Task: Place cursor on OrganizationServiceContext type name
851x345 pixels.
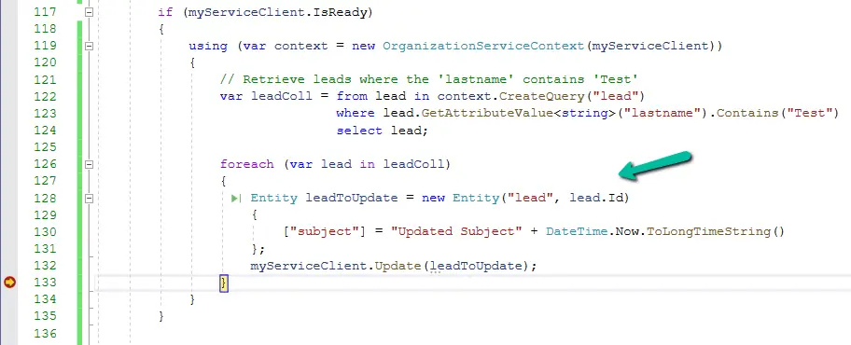Action: (x=483, y=46)
